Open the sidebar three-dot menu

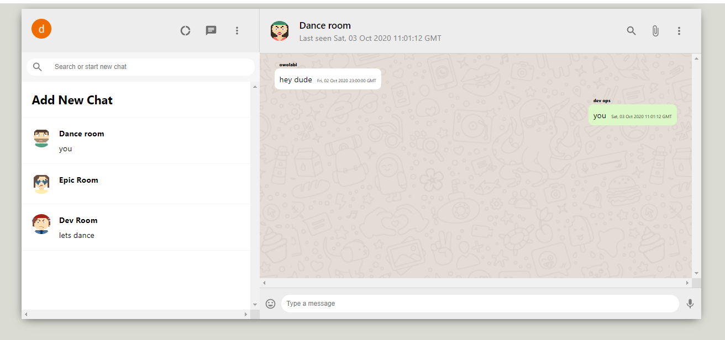click(237, 31)
